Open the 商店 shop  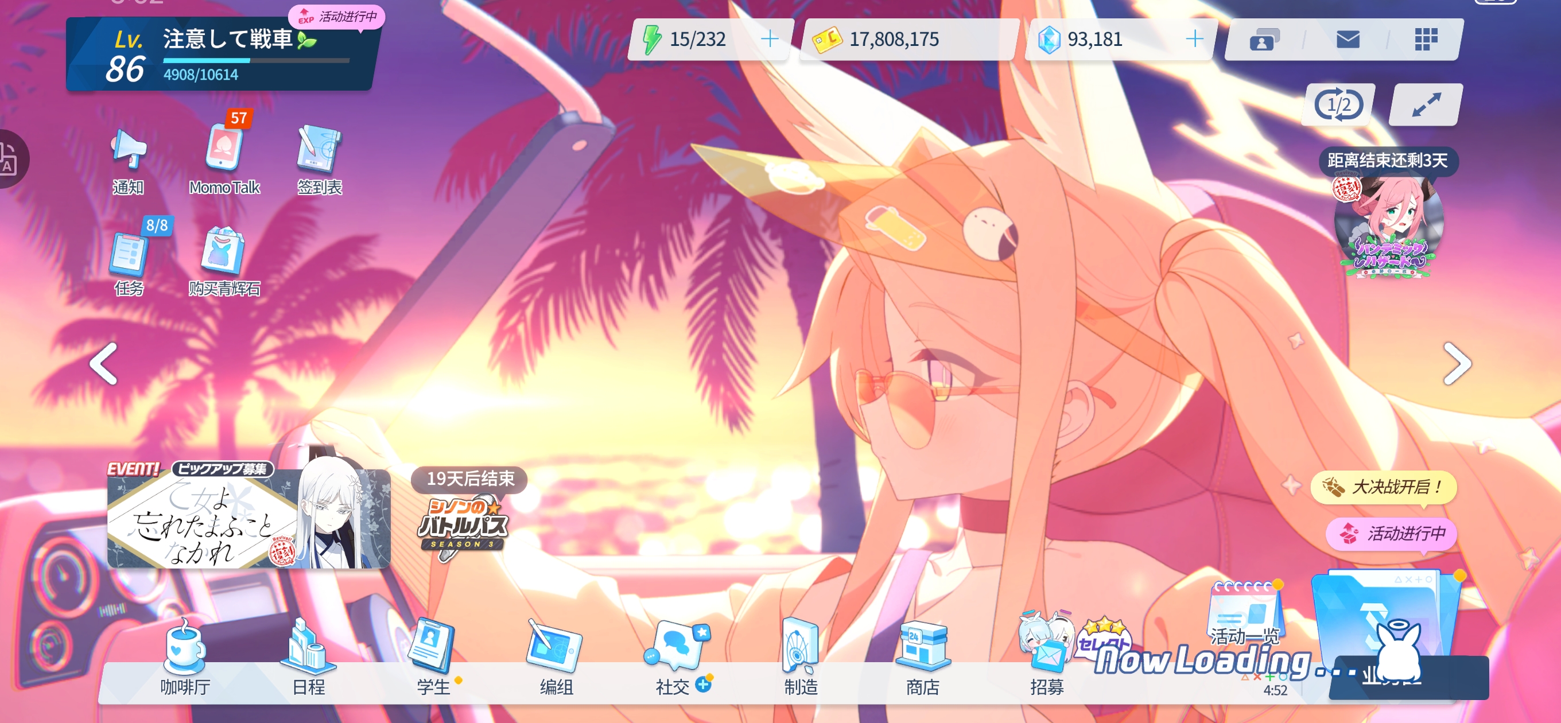[923, 658]
